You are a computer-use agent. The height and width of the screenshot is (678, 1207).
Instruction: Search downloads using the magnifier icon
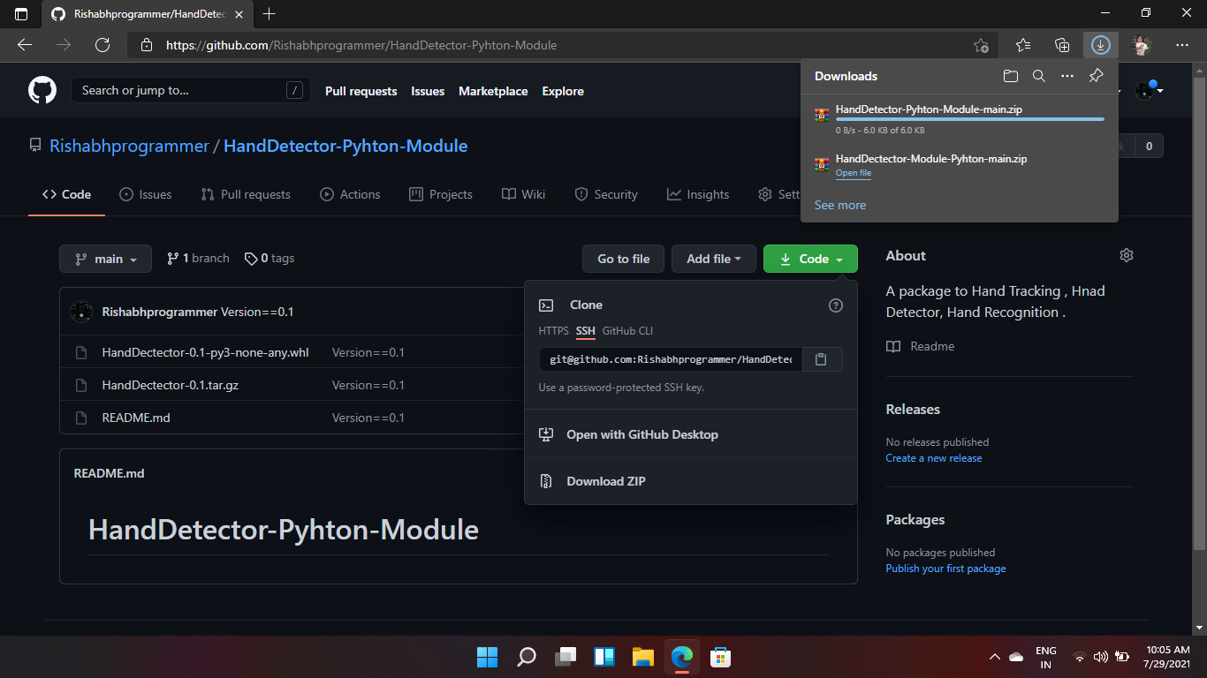coord(1039,76)
